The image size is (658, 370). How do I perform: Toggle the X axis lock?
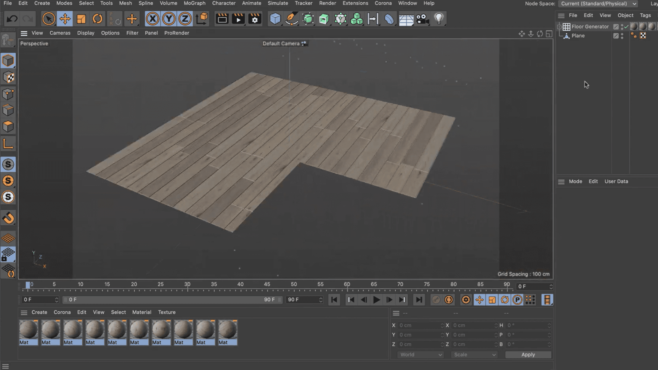click(x=153, y=19)
